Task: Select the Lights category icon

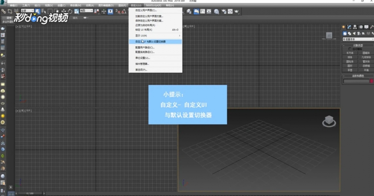Action: click(354, 34)
